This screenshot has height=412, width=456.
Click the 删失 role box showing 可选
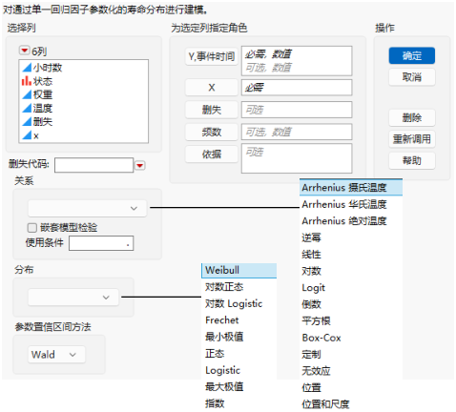[x=297, y=110]
